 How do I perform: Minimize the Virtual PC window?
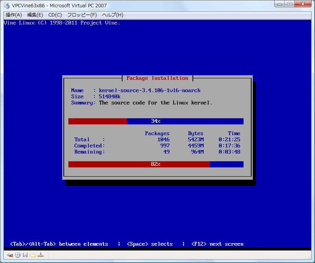tap(279, 4)
